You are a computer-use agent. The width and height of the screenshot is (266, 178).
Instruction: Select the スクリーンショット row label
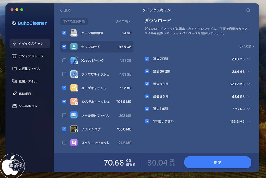click(x=95, y=143)
